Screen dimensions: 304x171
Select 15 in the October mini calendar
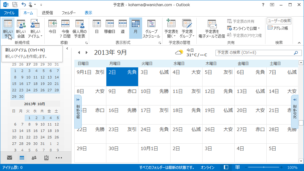click(28, 131)
